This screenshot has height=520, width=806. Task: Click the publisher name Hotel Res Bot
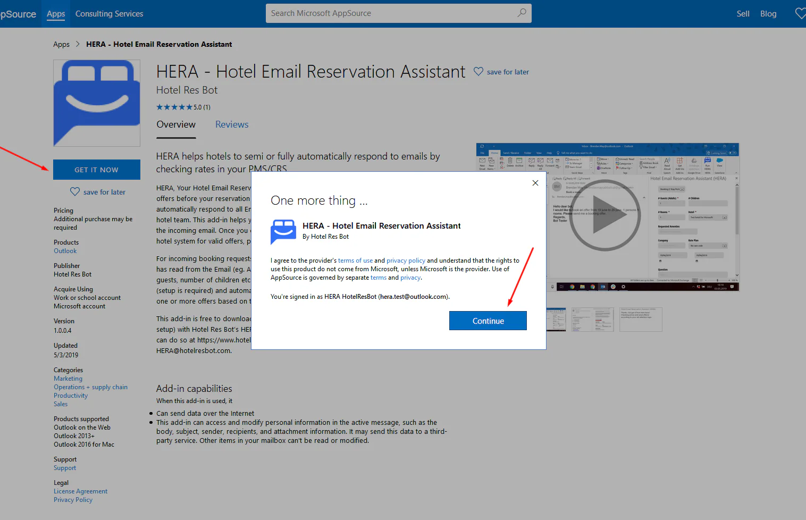pyautogui.click(x=72, y=274)
